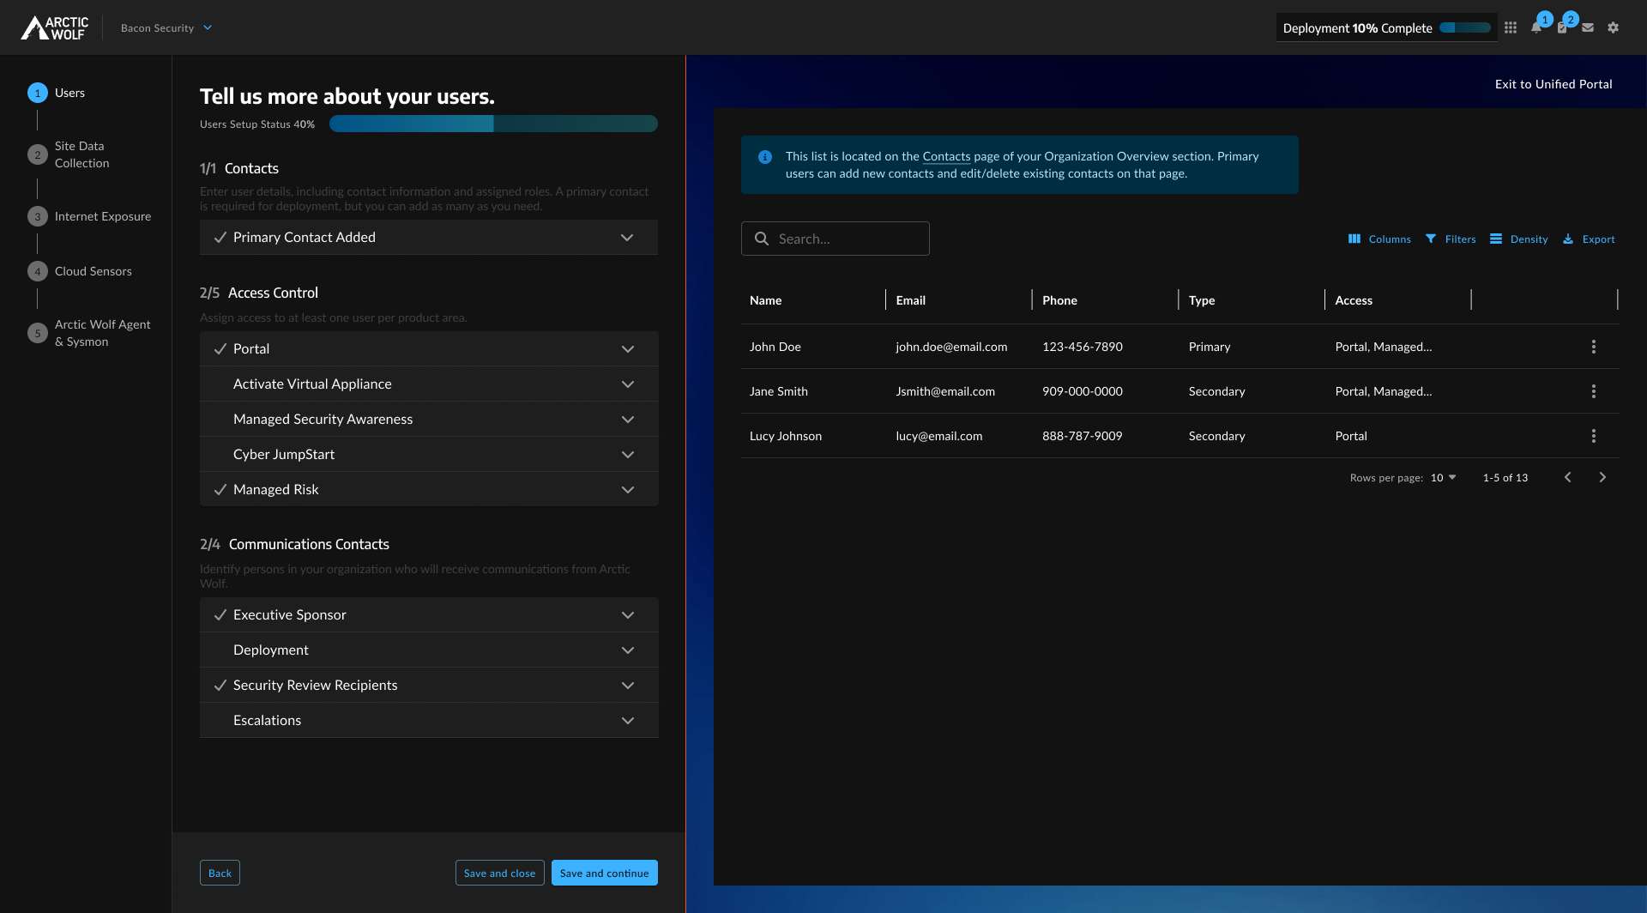Click john.doe@email.com cell
Viewport: 1647px width, 913px height.
[x=951, y=347]
